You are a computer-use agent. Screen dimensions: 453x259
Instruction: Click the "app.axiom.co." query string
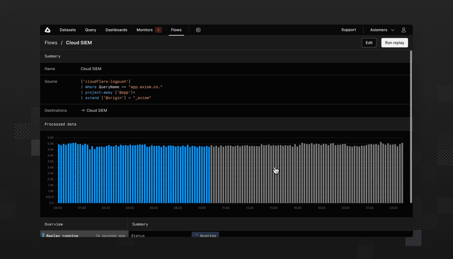[145, 87]
